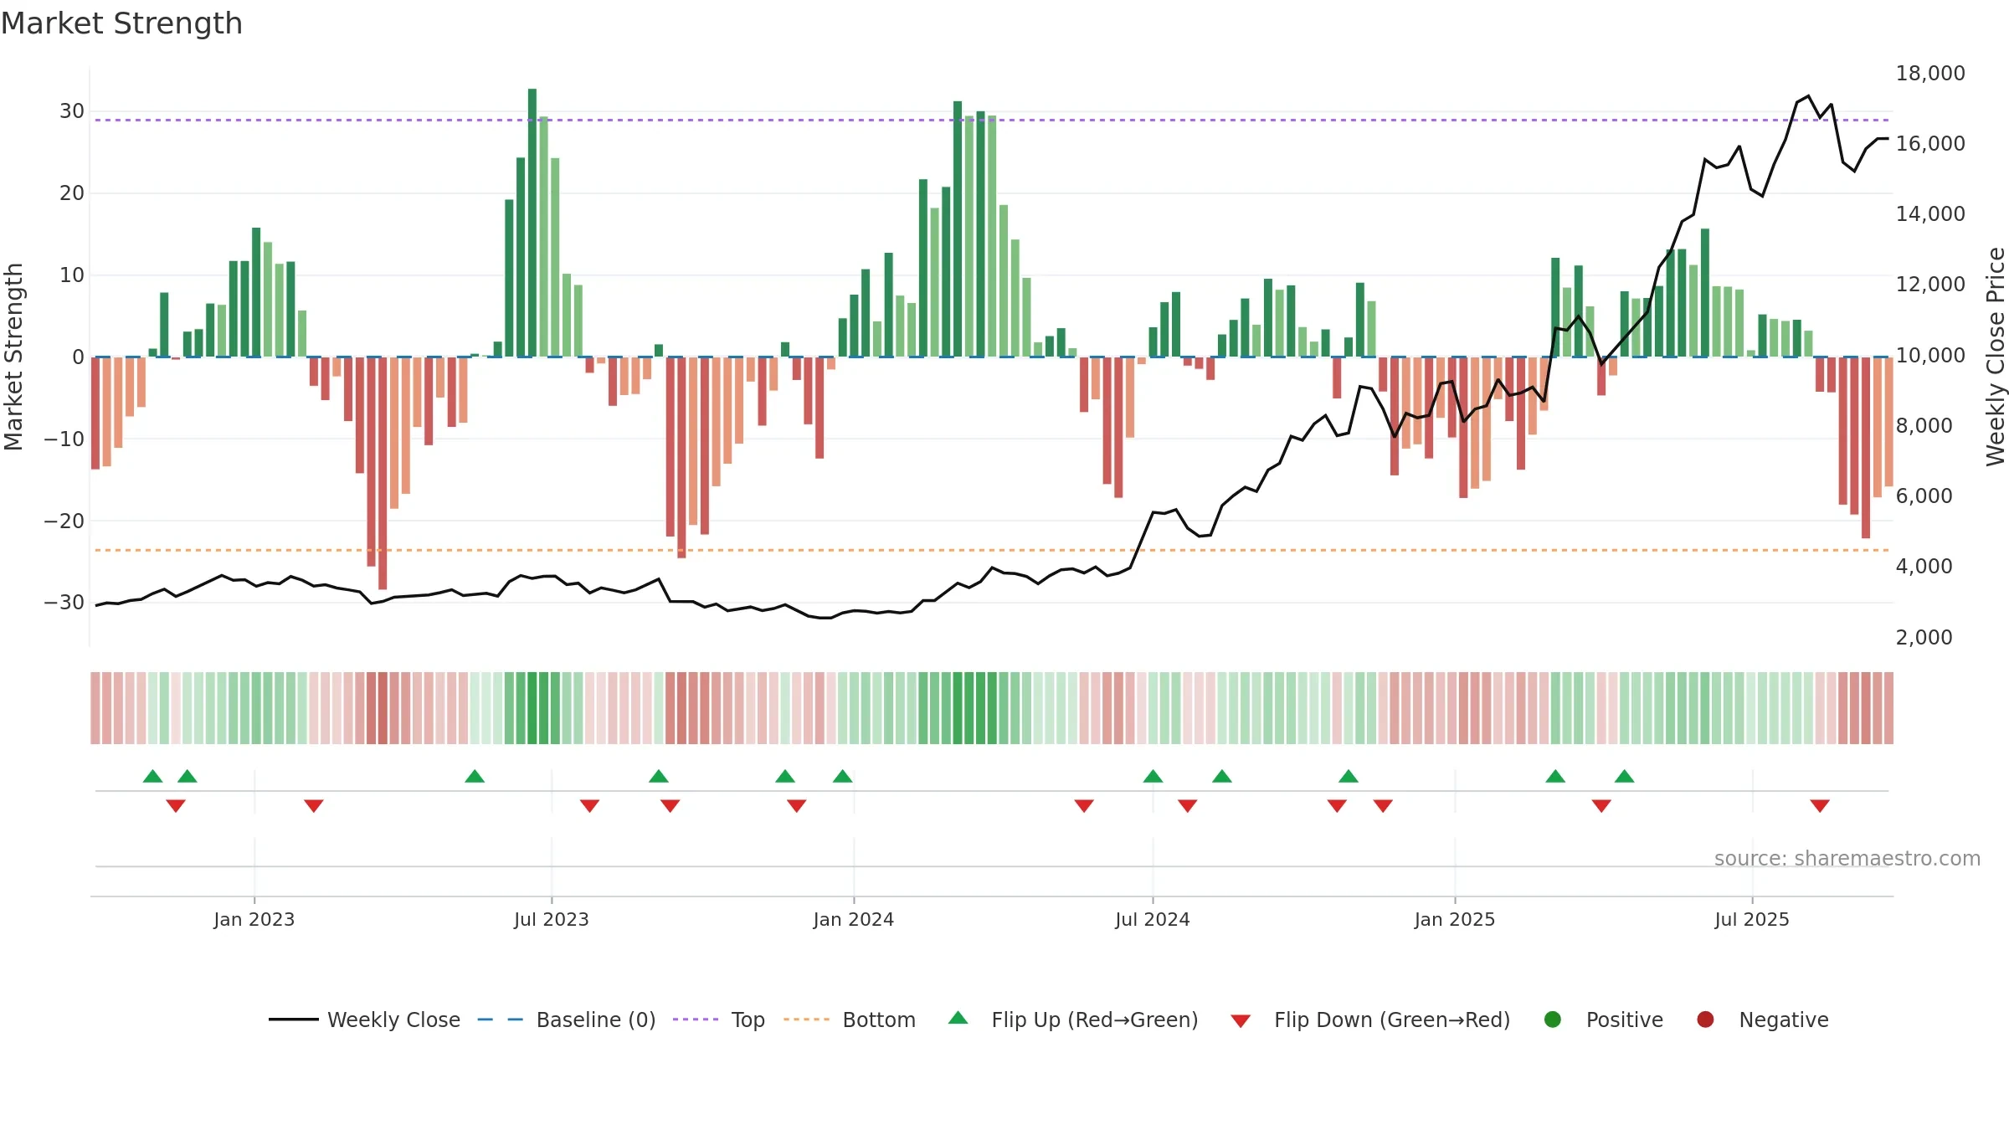Click the 10,000 price axis label
Screen dimensions: 2009x1130
tap(1930, 355)
